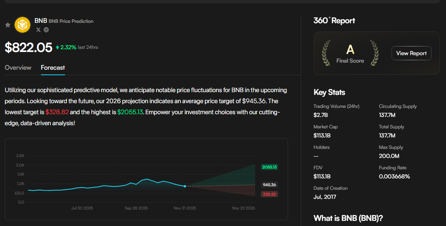Click the green $2055.13 highest target text
Image resolution: width=446 pixels, height=226 pixels.
point(130,112)
